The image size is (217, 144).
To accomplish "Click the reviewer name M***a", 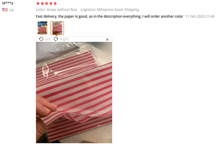I will coord(8,3).
